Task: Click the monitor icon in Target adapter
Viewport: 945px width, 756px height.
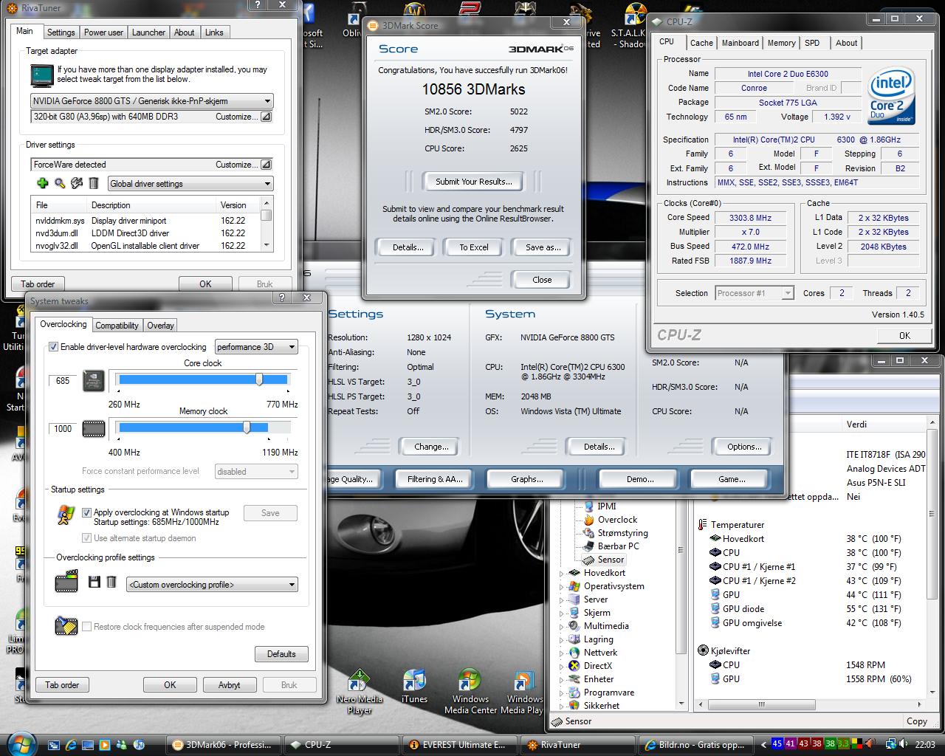Action: pos(42,75)
